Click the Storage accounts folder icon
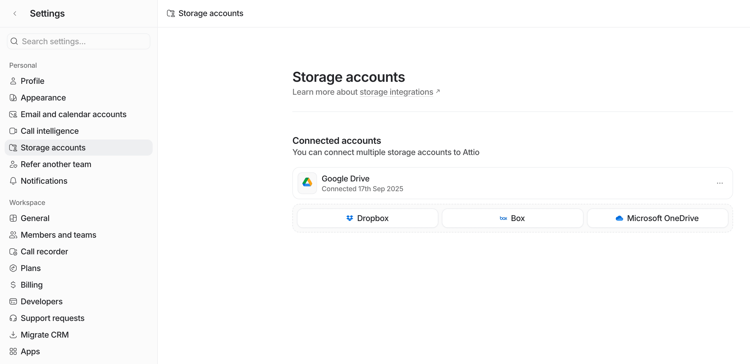This screenshot has width=750, height=364. (13, 147)
